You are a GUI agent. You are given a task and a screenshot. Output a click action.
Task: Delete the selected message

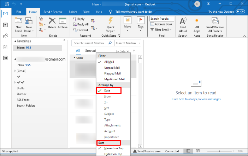[52, 23]
